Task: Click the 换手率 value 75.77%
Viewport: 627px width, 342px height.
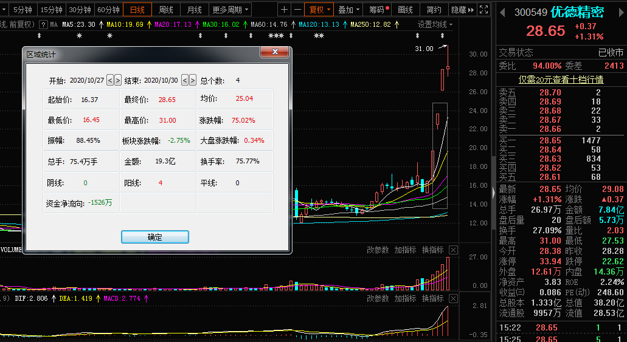Action: pos(248,162)
